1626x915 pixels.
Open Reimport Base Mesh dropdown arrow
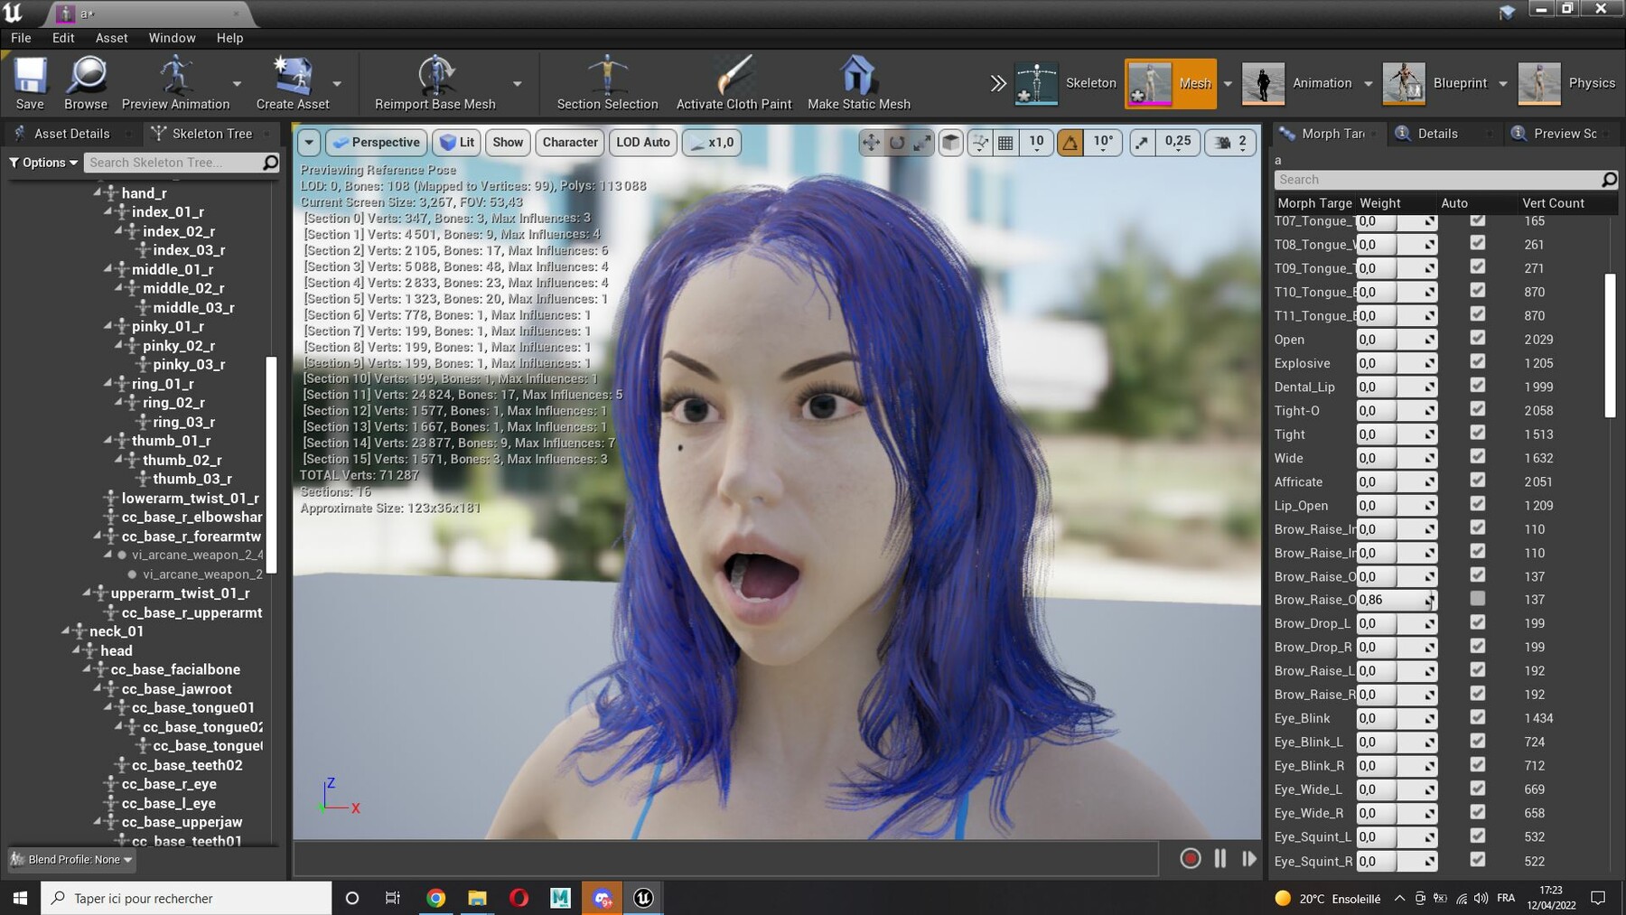[517, 83]
